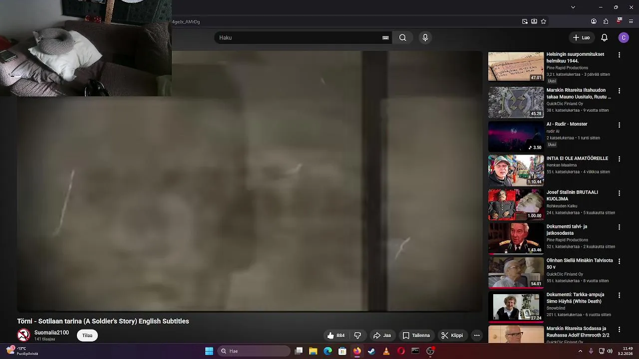The image size is (639, 359).
Task: Click the taskbar volume speaker icon
Action: [610, 351]
